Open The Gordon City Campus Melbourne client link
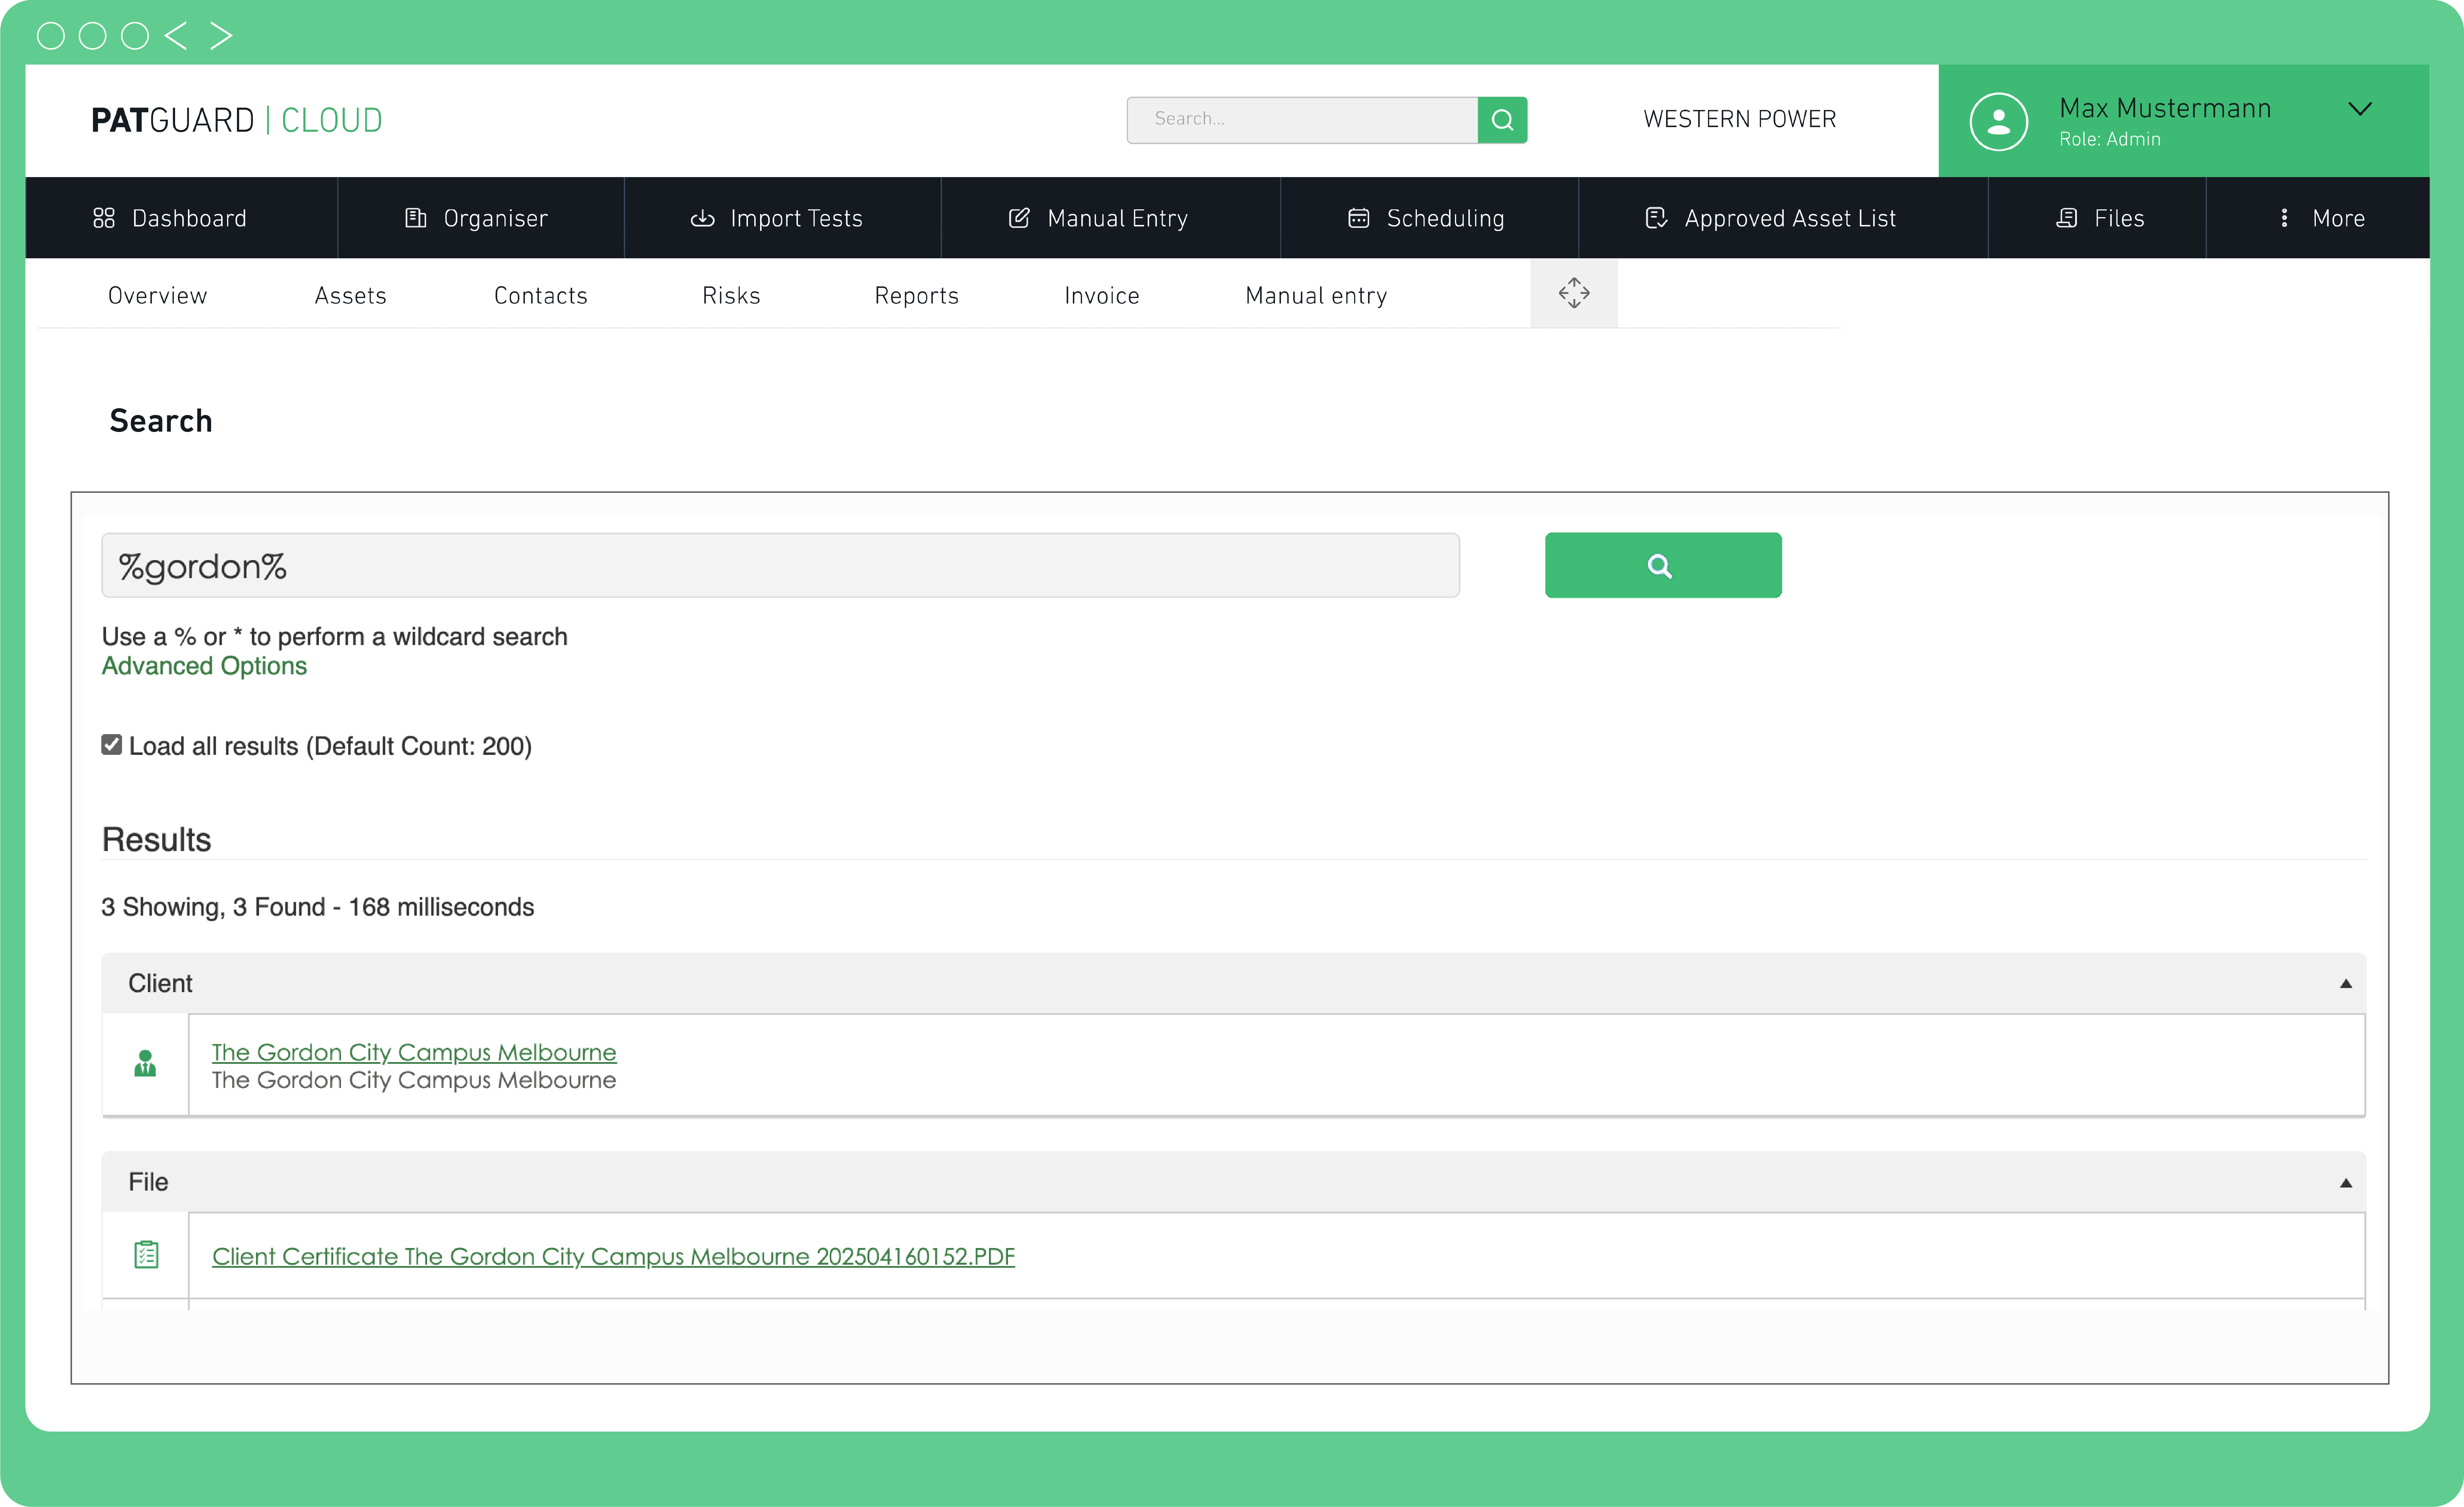The image size is (2464, 1507). 414,1053
